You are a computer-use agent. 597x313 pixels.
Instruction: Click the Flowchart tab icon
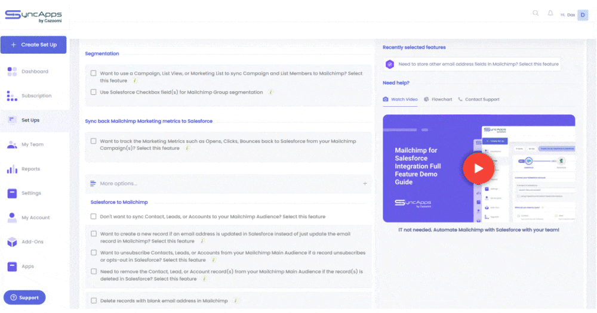426,99
